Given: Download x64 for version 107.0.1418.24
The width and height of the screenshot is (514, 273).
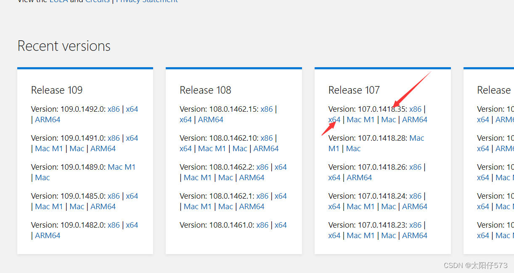Looking at the screenshot, I should coord(334,207).
